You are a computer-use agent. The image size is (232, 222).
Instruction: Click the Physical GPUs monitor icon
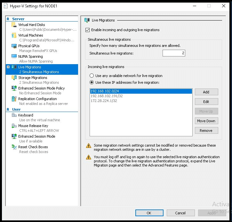(14, 46)
